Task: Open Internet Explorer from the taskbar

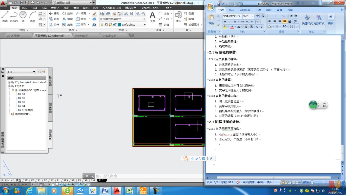Action: coord(30,190)
